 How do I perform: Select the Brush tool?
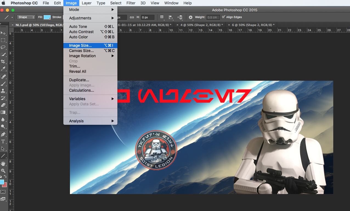coord(3,84)
